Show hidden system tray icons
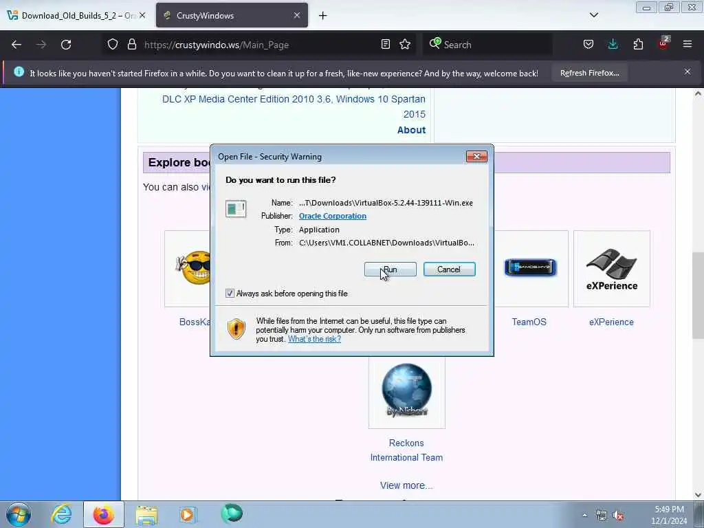The width and height of the screenshot is (704, 528). 584,515
